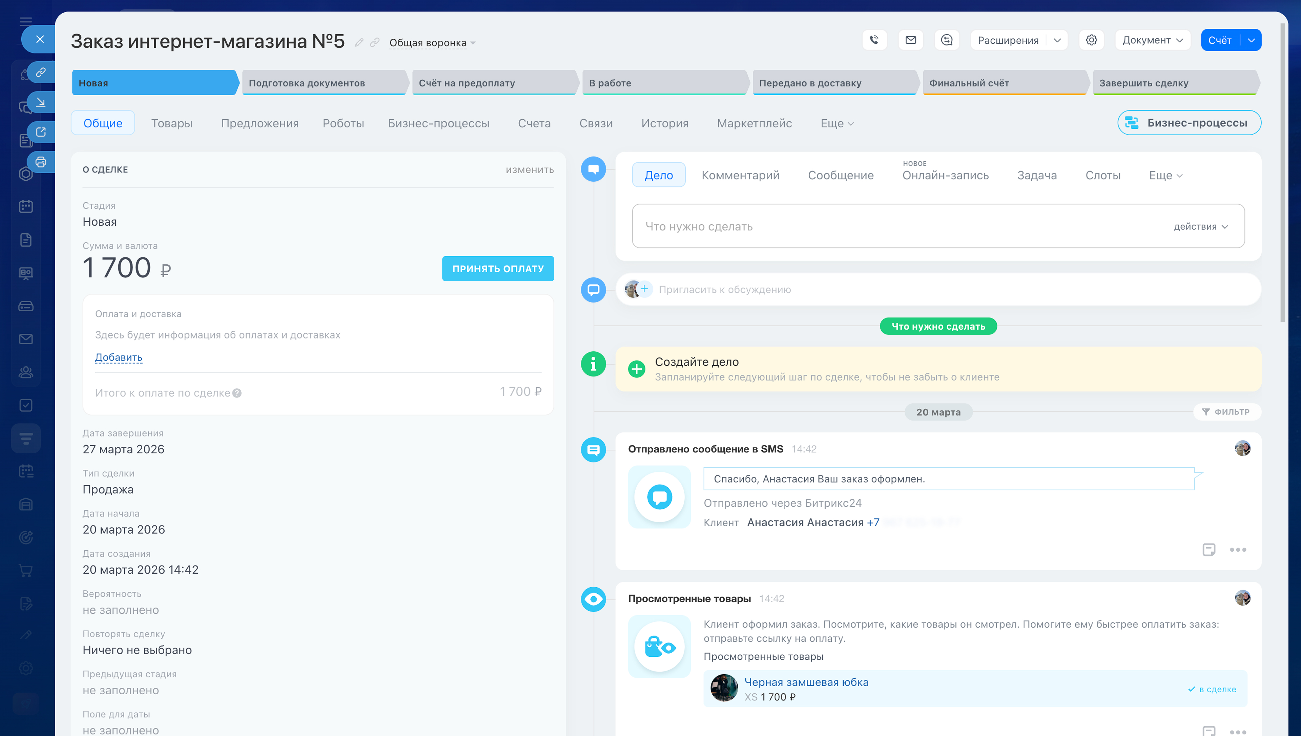Open the Документ dropdown

click(1152, 40)
